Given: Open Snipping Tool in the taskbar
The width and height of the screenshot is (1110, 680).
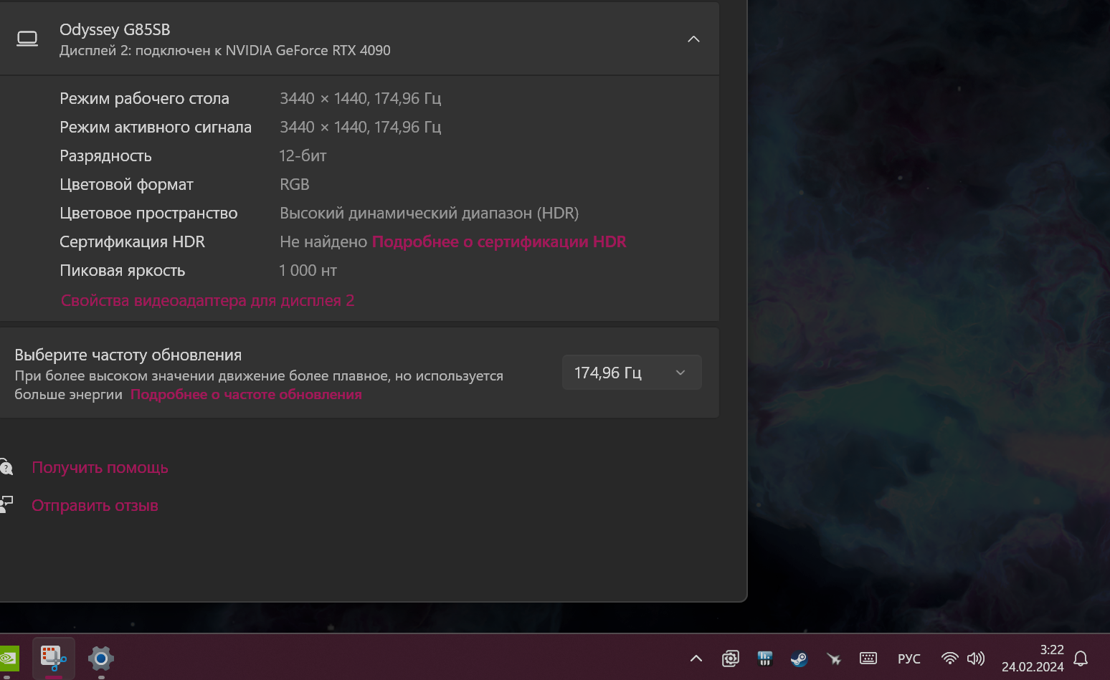Looking at the screenshot, I should pos(54,658).
